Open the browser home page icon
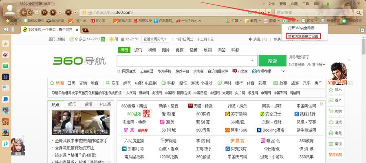366x163 pixels. click(53, 12)
